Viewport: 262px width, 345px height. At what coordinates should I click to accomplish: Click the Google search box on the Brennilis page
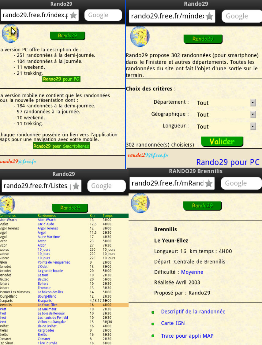click(241, 183)
